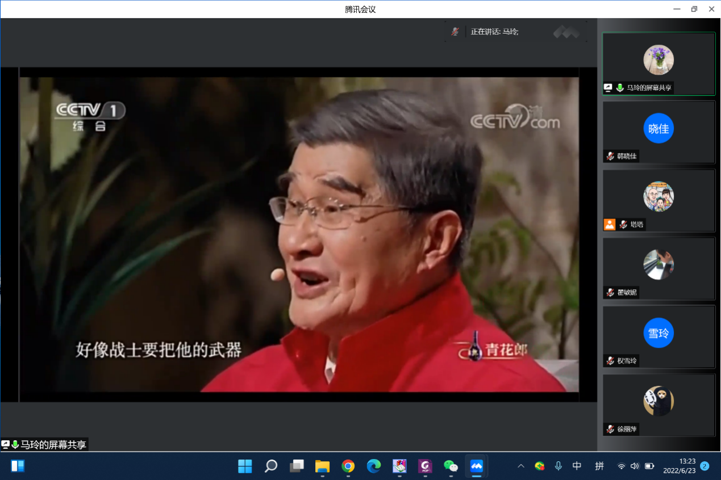This screenshot has height=480, width=721.
Task: Open the Windows Start menu
Action: 245,466
